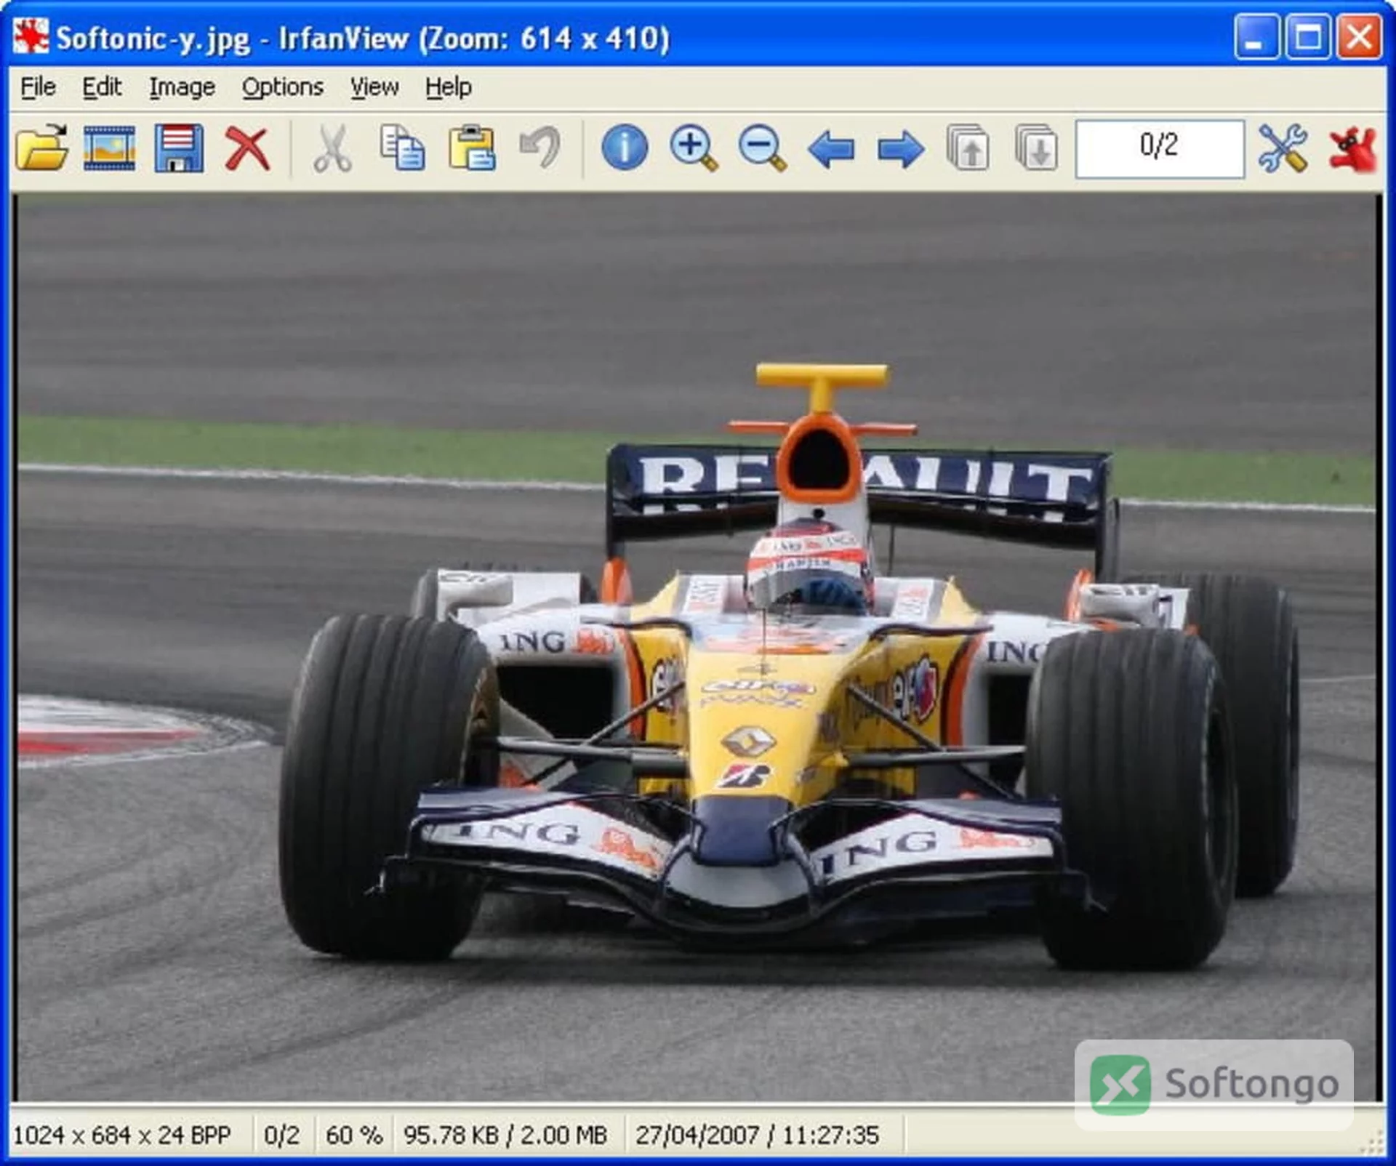Open the View menu
Screen dimensions: 1396x1166
pos(374,87)
